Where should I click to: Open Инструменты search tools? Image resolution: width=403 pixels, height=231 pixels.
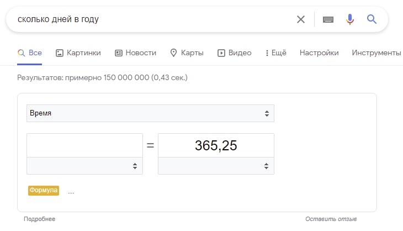click(x=377, y=53)
